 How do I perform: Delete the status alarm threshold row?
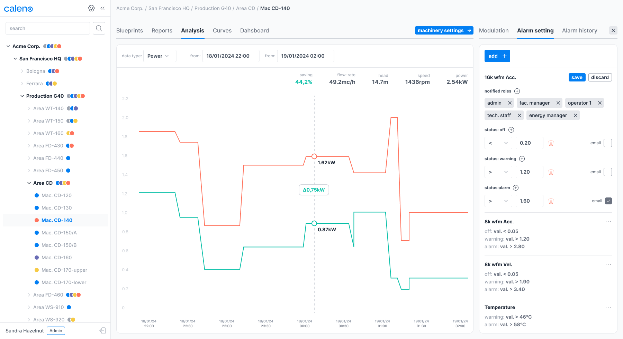click(x=551, y=201)
